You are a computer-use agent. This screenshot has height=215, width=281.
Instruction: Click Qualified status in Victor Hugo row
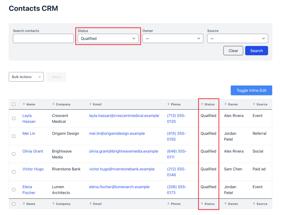208,169
